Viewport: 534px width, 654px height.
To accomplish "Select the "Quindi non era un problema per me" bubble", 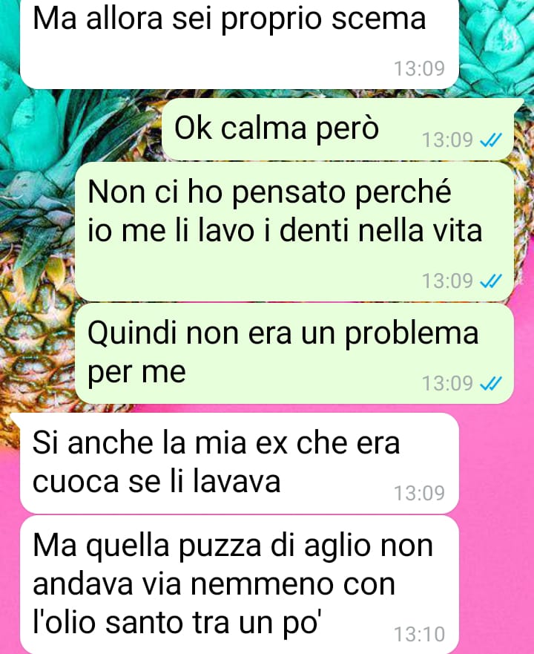I will [x=294, y=353].
